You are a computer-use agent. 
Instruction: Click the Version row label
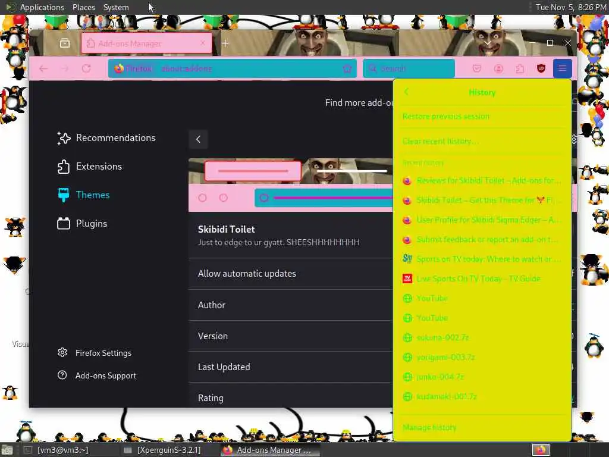[x=213, y=336]
